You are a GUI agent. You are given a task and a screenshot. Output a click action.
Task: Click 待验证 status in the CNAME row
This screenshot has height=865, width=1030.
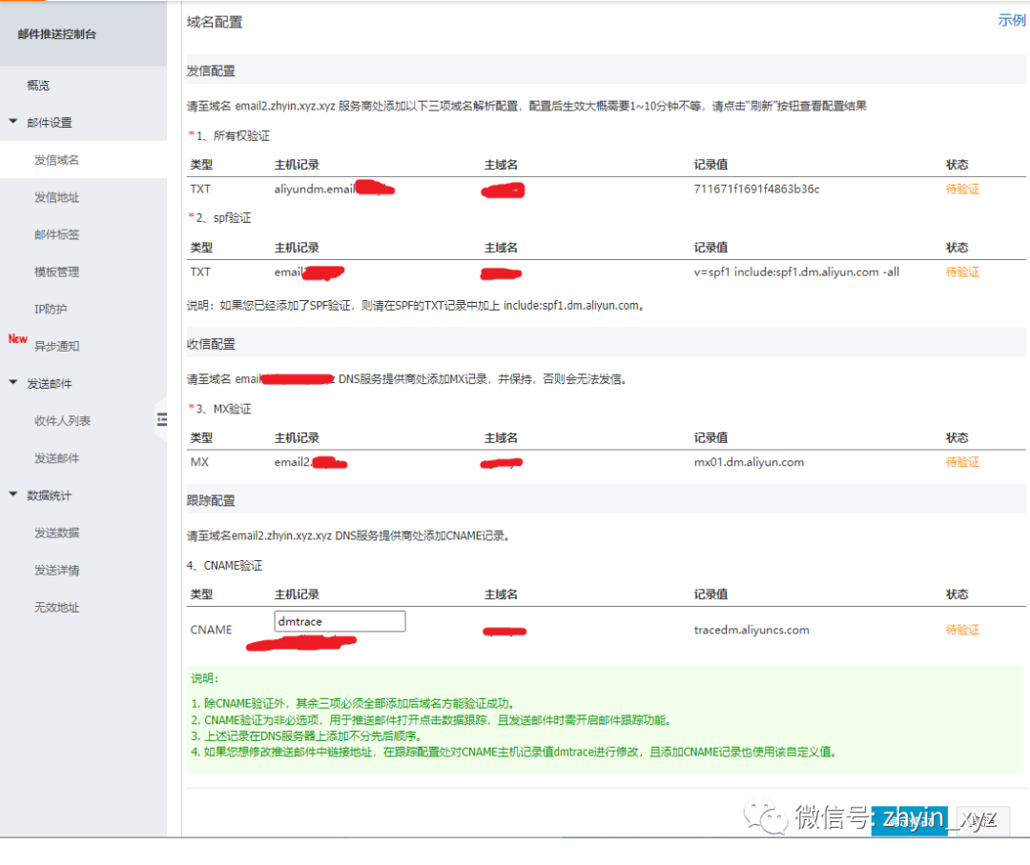(962, 630)
